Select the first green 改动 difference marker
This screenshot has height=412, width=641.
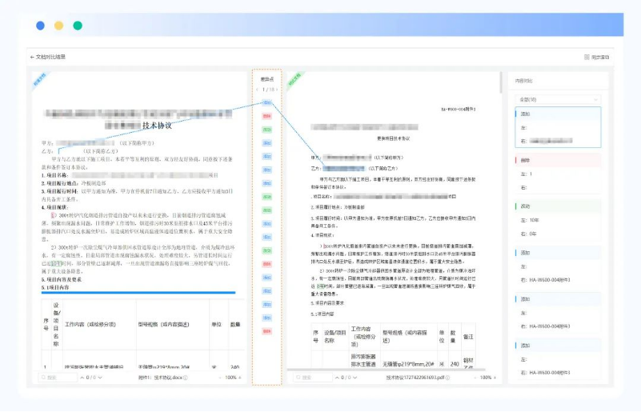coord(266,128)
